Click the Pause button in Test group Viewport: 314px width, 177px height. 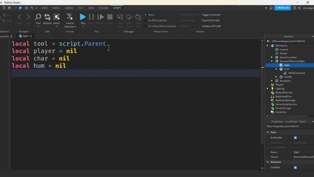(x=91, y=17)
